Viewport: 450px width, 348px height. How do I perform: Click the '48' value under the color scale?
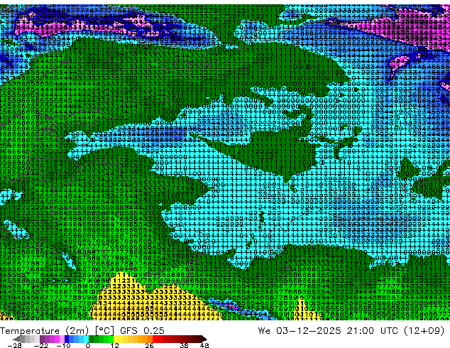[x=204, y=345]
